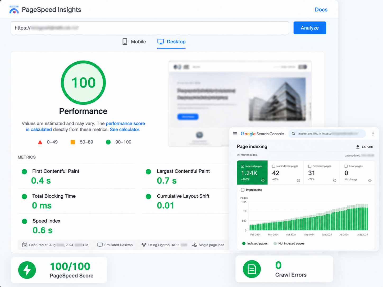Click the help icon on Indexed pages card
The image size is (383, 287).
point(263,180)
